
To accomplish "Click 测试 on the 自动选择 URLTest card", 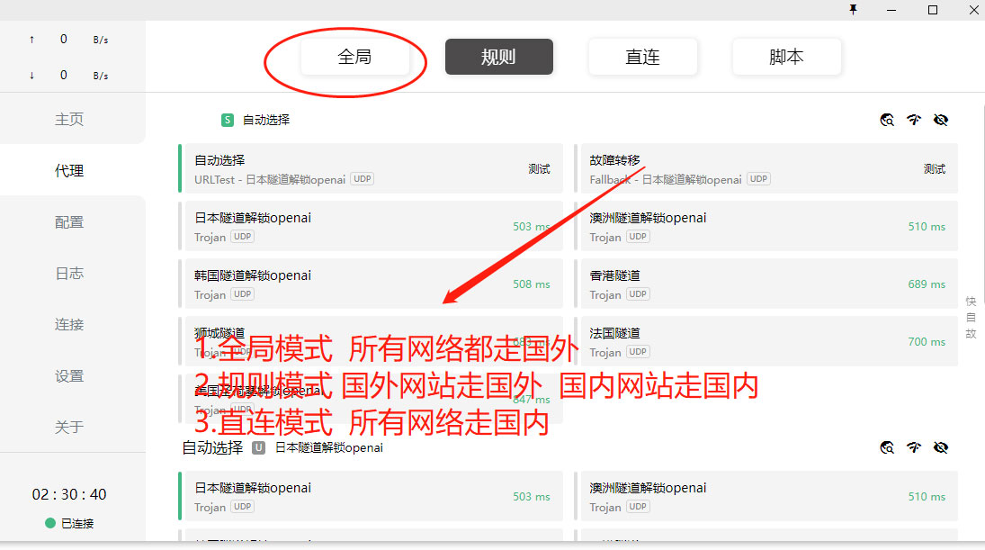I will click(539, 169).
